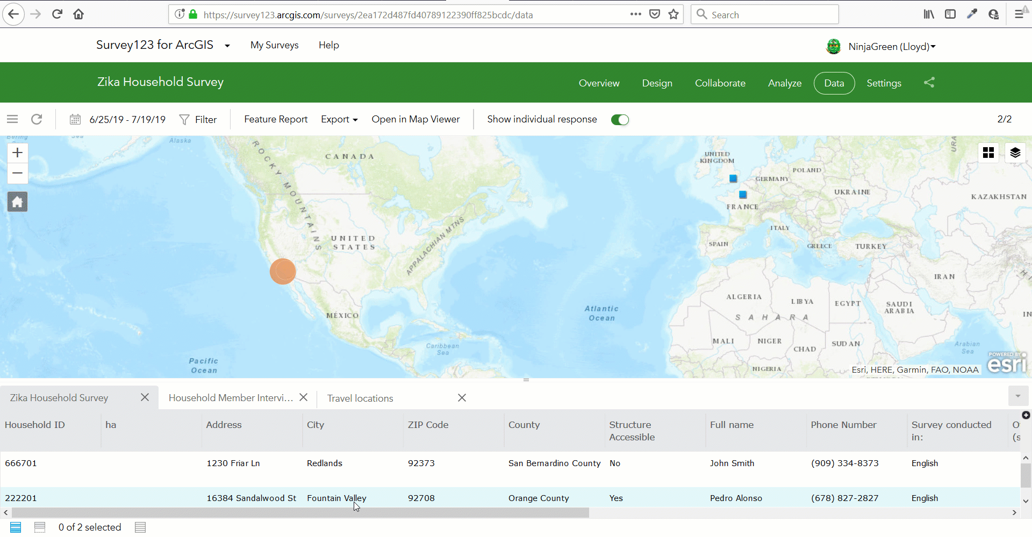Open the Export dropdown

tap(339, 119)
